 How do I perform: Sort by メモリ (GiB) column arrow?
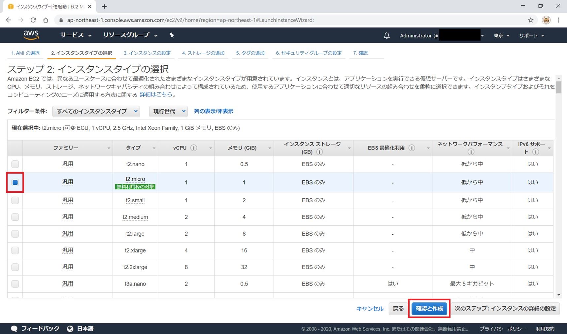coord(270,148)
